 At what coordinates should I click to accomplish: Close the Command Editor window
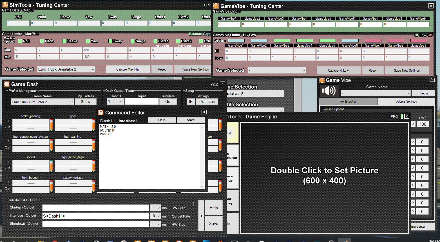tap(204, 112)
